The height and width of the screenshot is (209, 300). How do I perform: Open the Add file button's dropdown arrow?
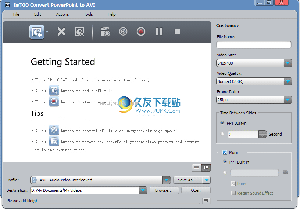[x=47, y=32]
